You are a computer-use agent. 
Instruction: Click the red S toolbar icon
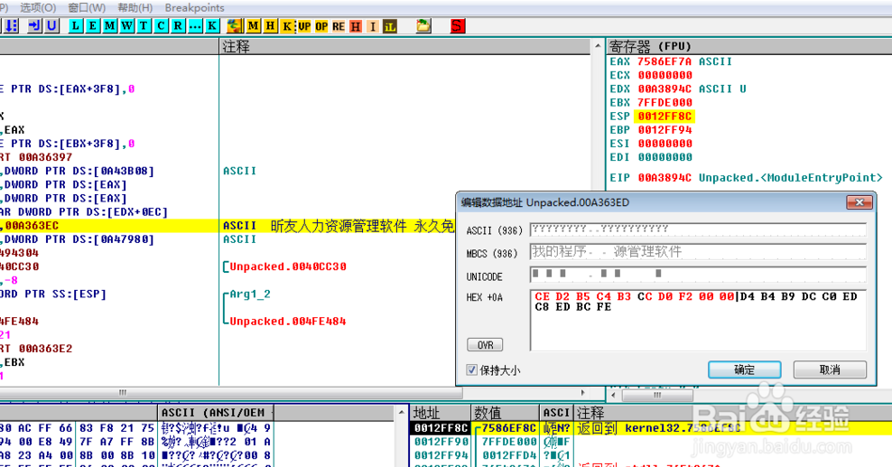coord(458,26)
